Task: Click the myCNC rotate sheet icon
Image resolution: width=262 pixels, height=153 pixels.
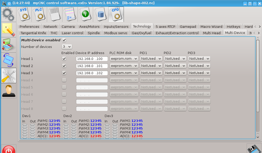Action: point(9,60)
